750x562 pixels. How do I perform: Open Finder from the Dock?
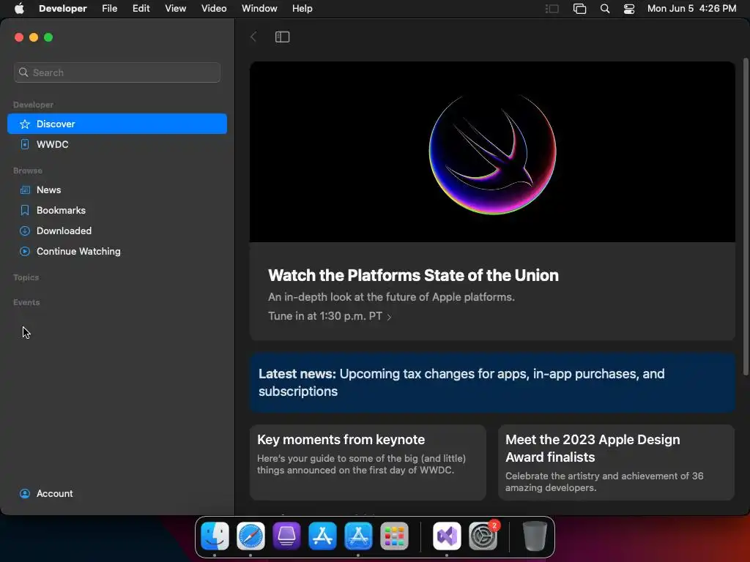click(x=215, y=535)
